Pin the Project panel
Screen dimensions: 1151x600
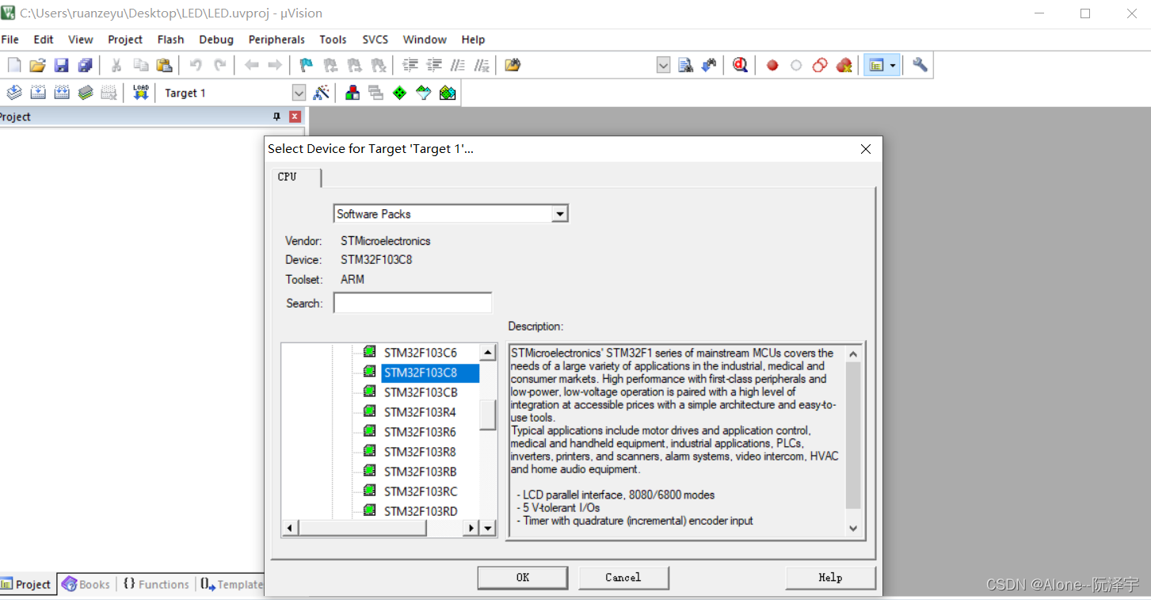coord(276,117)
